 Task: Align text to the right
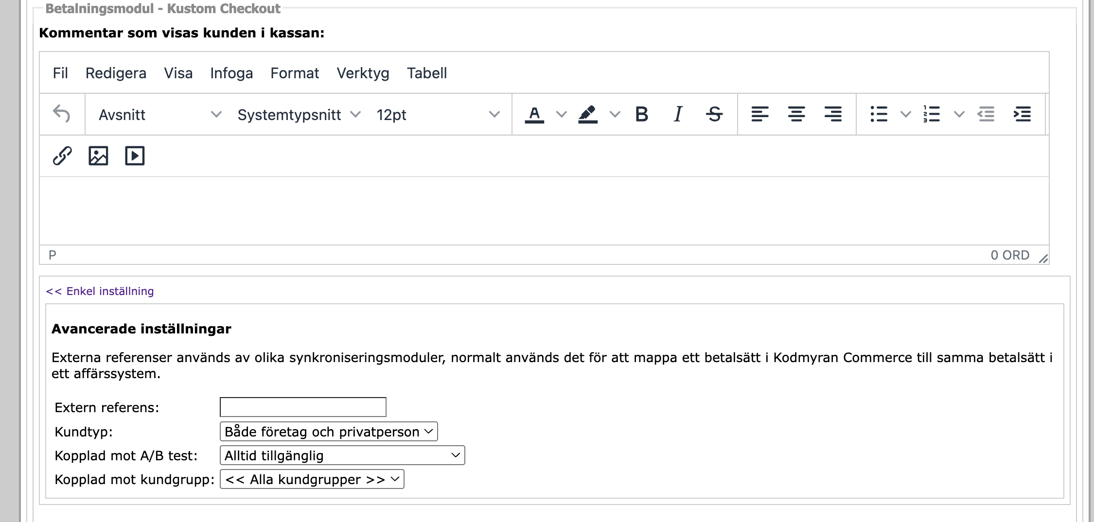point(833,114)
